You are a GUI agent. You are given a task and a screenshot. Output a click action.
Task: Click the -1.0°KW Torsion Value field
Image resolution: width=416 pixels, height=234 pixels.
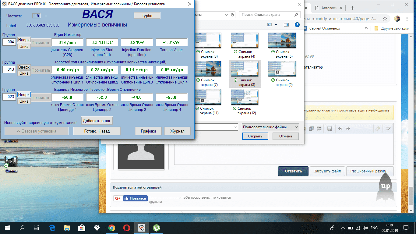tap(171, 42)
